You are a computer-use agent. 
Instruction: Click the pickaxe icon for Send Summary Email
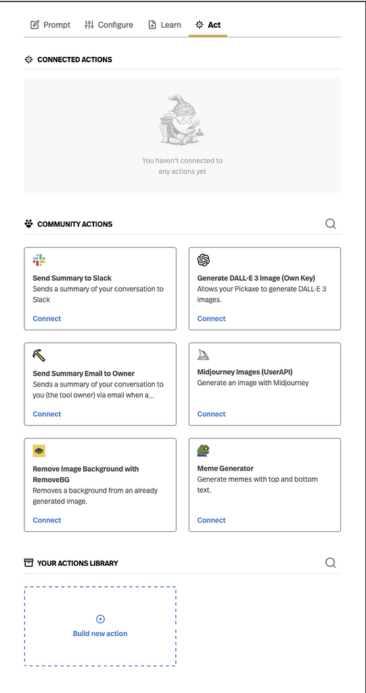click(x=39, y=355)
